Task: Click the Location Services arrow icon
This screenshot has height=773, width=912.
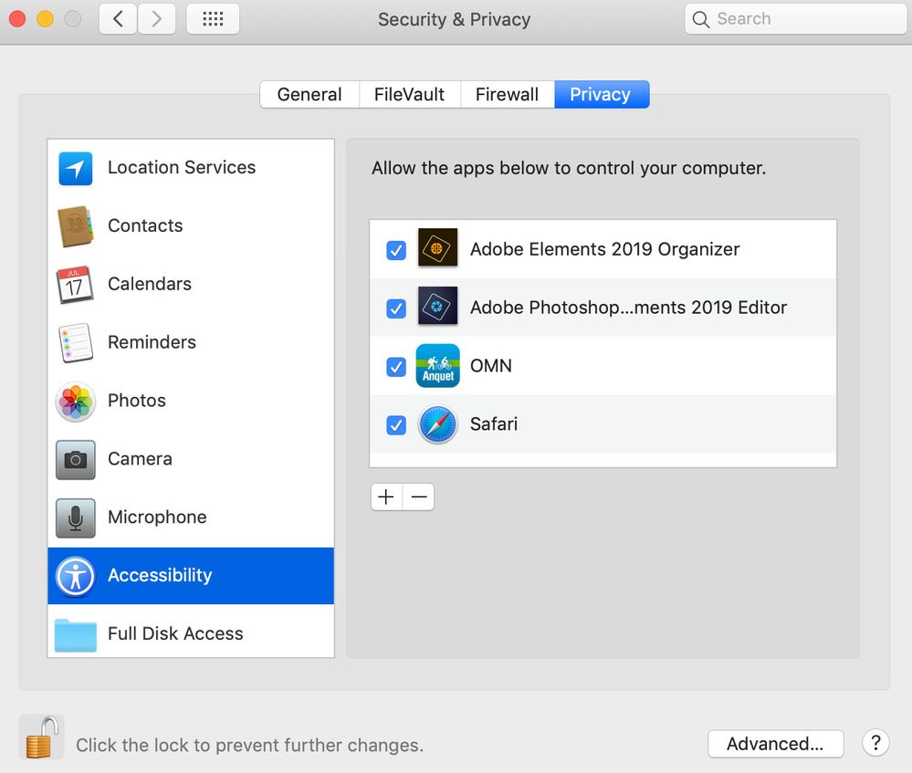Action: click(75, 168)
